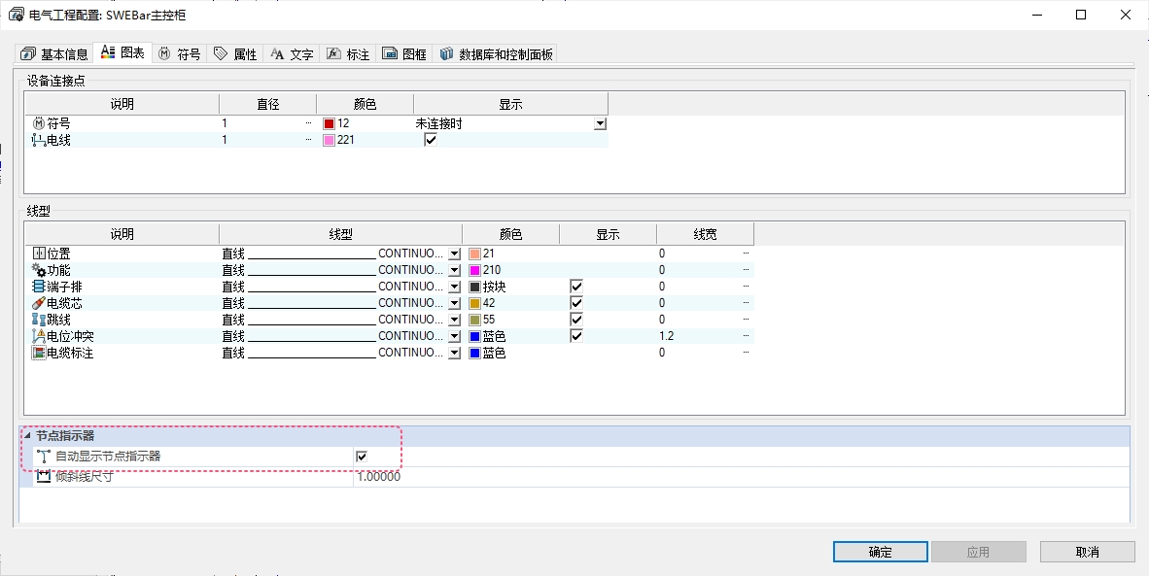Open line type dropdown for 位置
This screenshot has width=1149, height=576.
pos(454,254)
